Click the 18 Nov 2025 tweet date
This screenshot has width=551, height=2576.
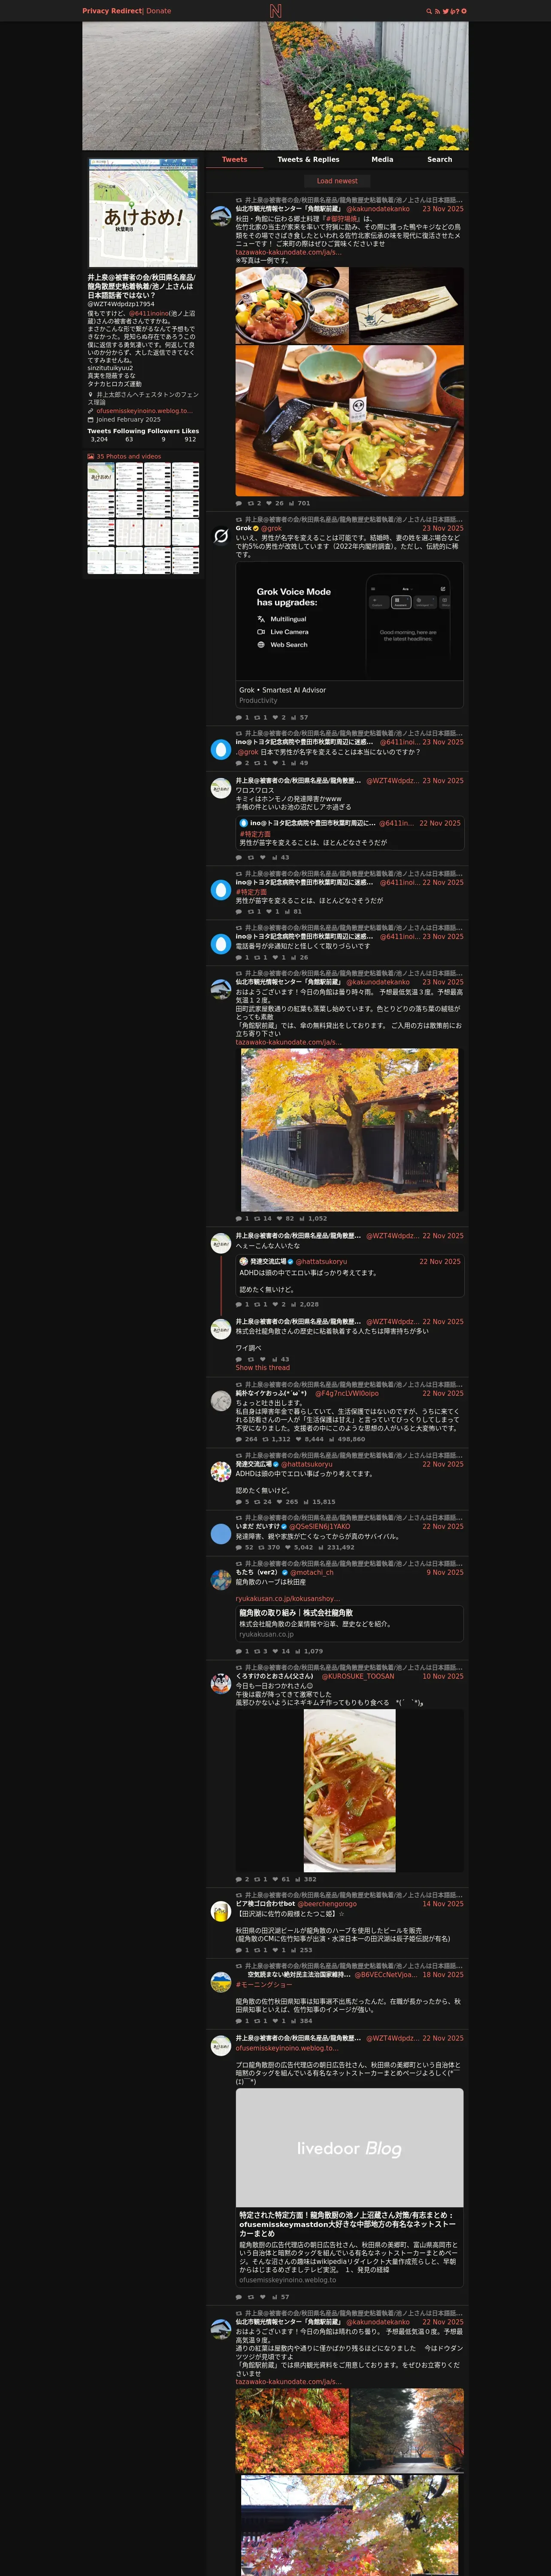[443, 1975]
